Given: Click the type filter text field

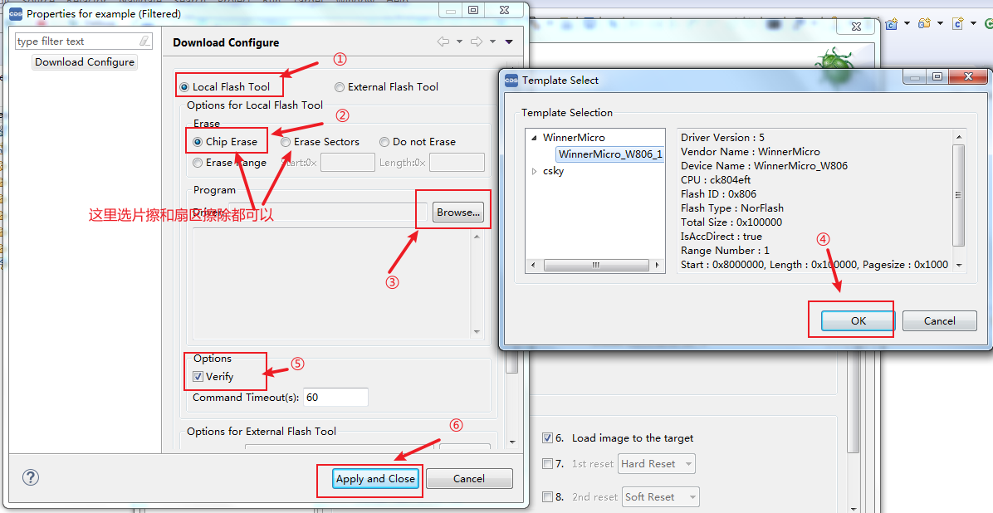Looking at the screenshot, I should click(x=77, y=42).
